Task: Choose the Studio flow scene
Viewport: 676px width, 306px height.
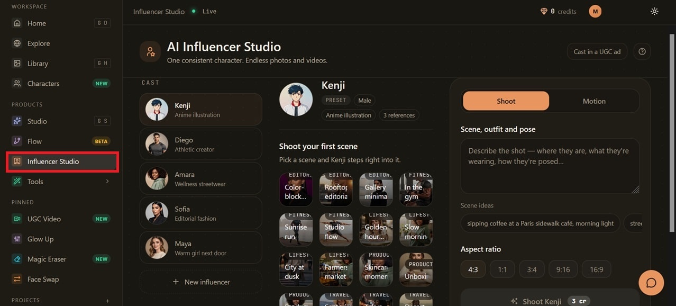Action: tap(336, 230)
